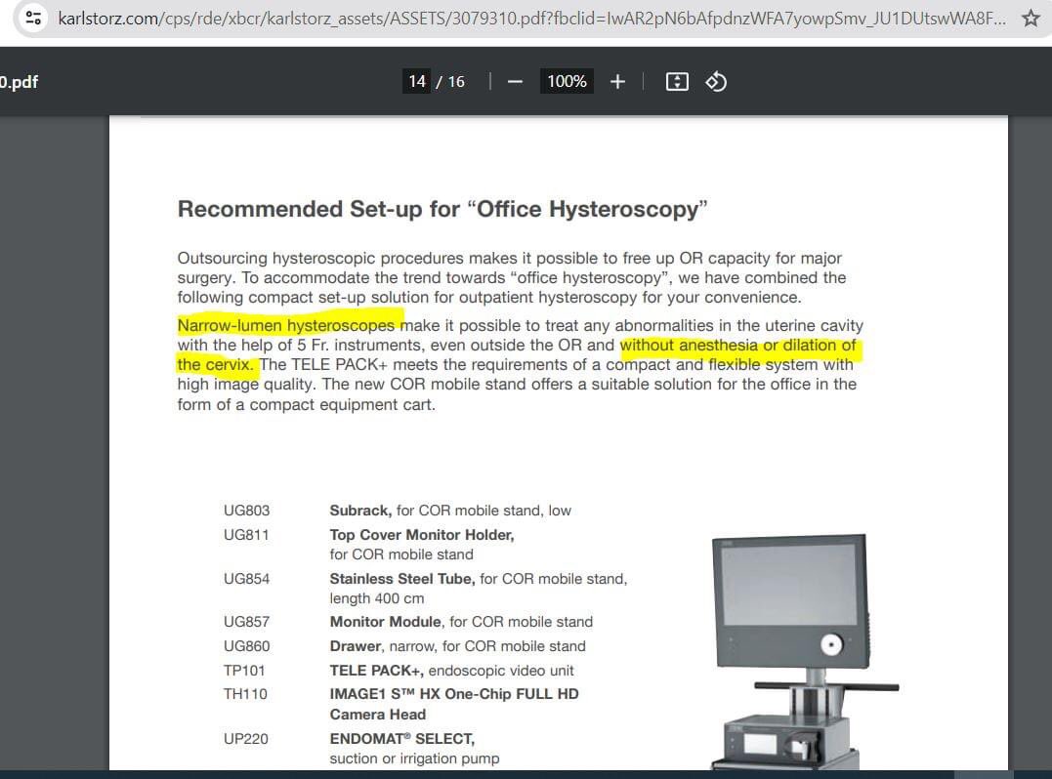Click the UG854 product code
Screen dimensions: 1052x779
(x=246, y=579)
